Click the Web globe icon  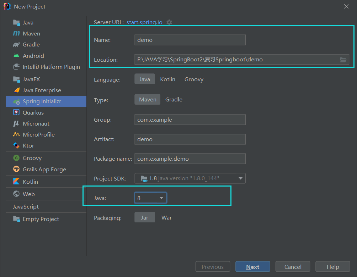pos(16,194)
